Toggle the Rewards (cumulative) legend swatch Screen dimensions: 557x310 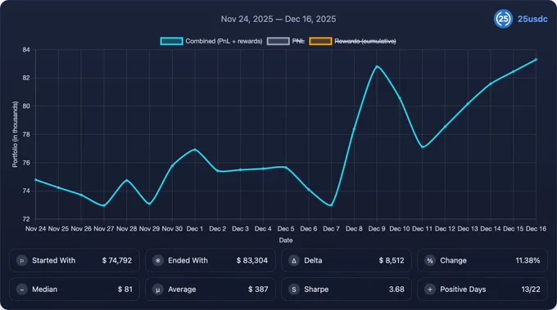(320, 41)
